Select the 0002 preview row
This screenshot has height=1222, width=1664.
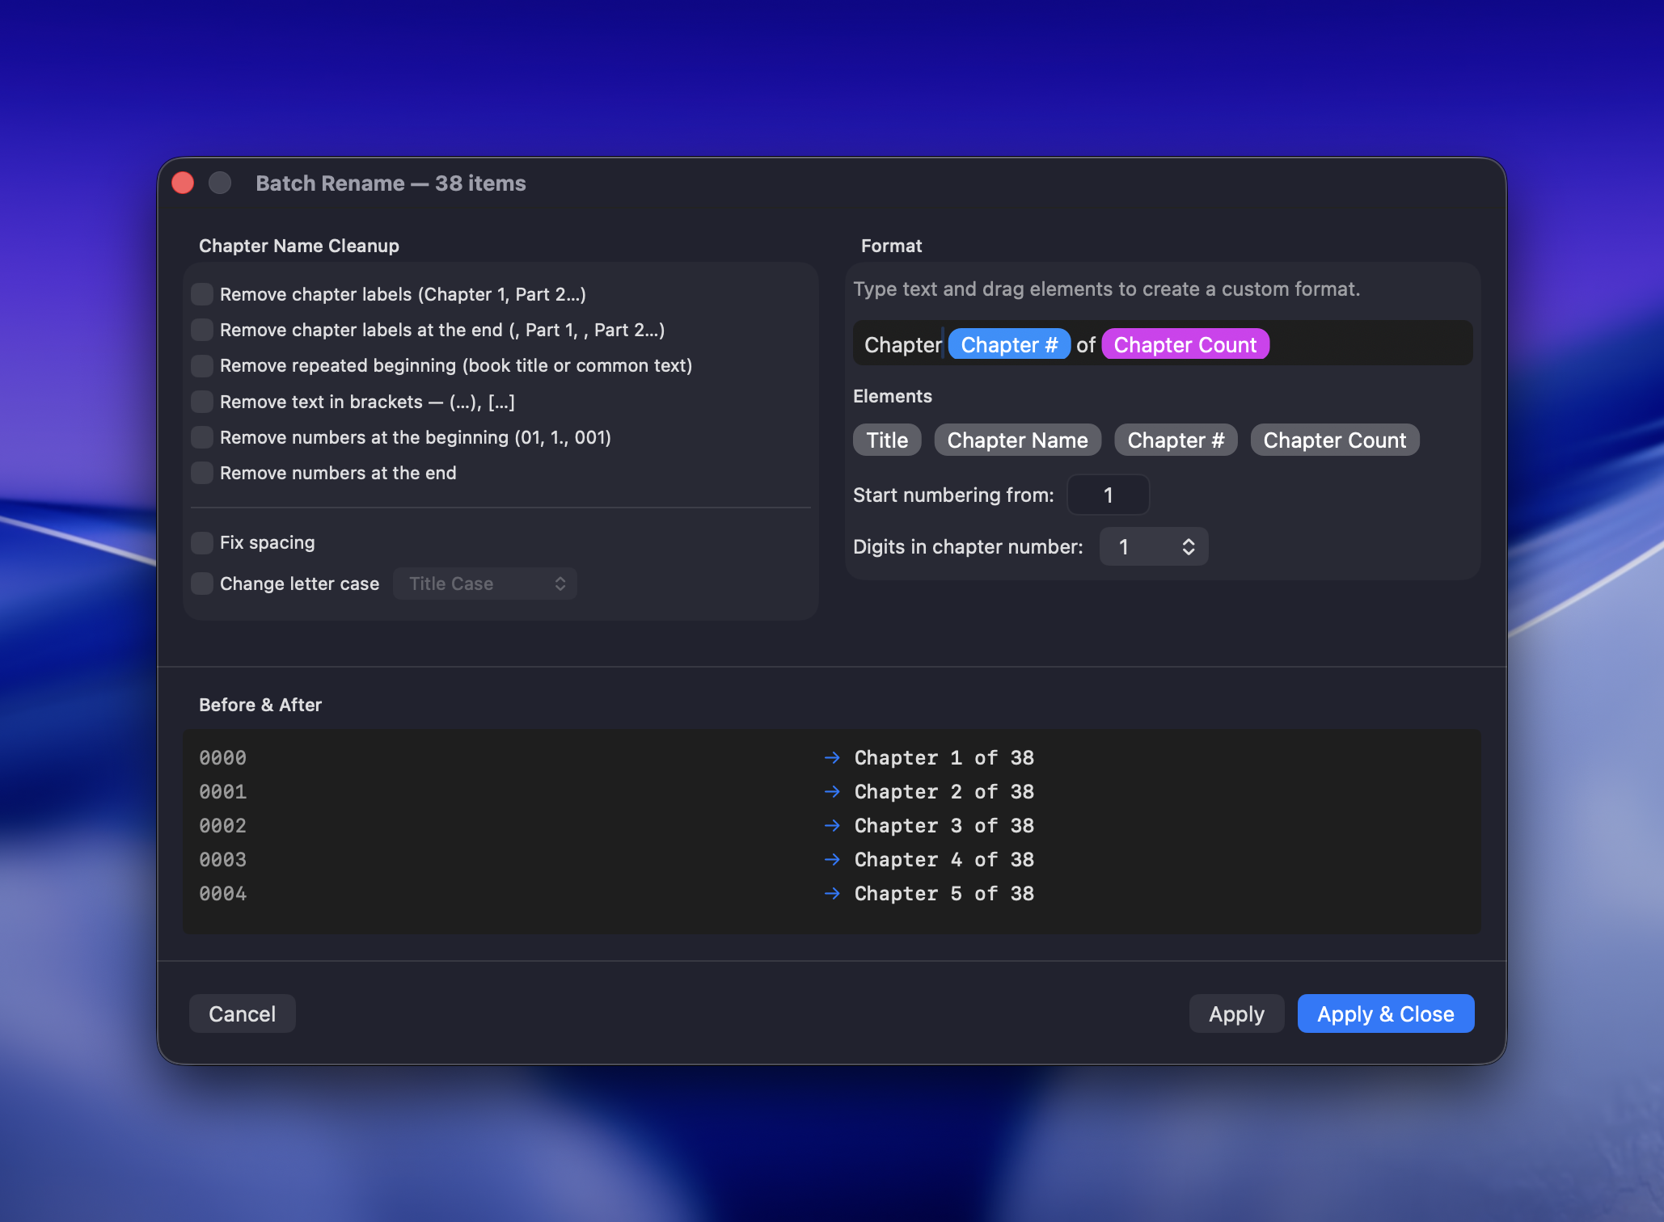click(x=223, y=826)
